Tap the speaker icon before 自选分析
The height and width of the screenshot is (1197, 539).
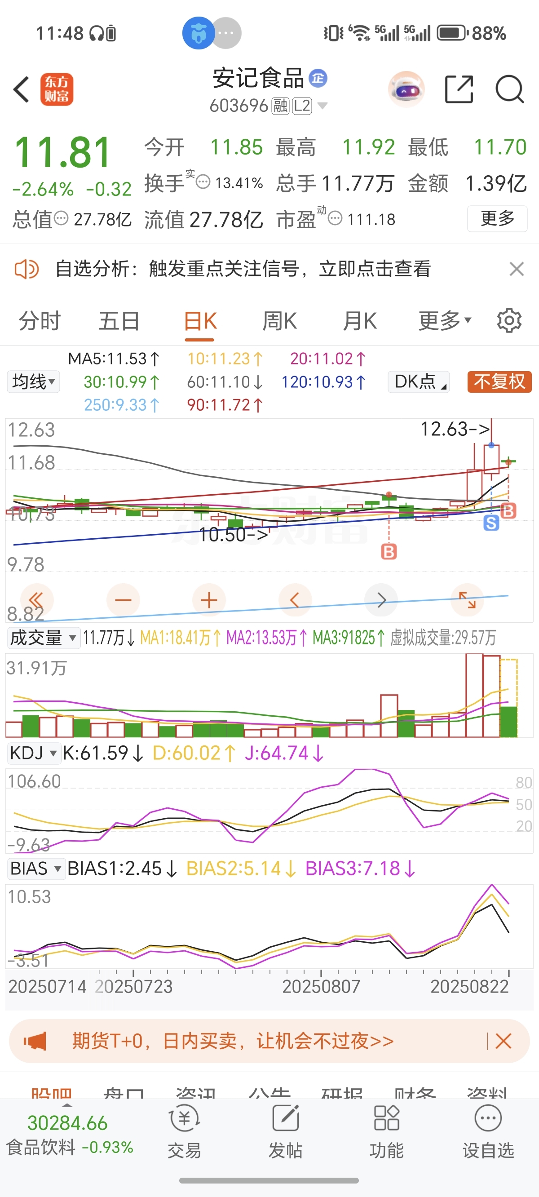pyautogui.click(x=27, y=269)
